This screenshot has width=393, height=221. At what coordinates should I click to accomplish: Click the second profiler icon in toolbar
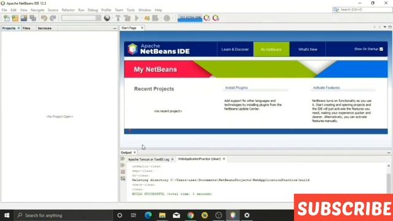[216, 18]
